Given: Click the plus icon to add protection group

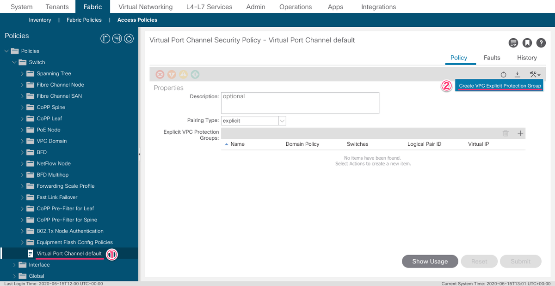Looking at the screenshot, I should click(x=520, y=133).
